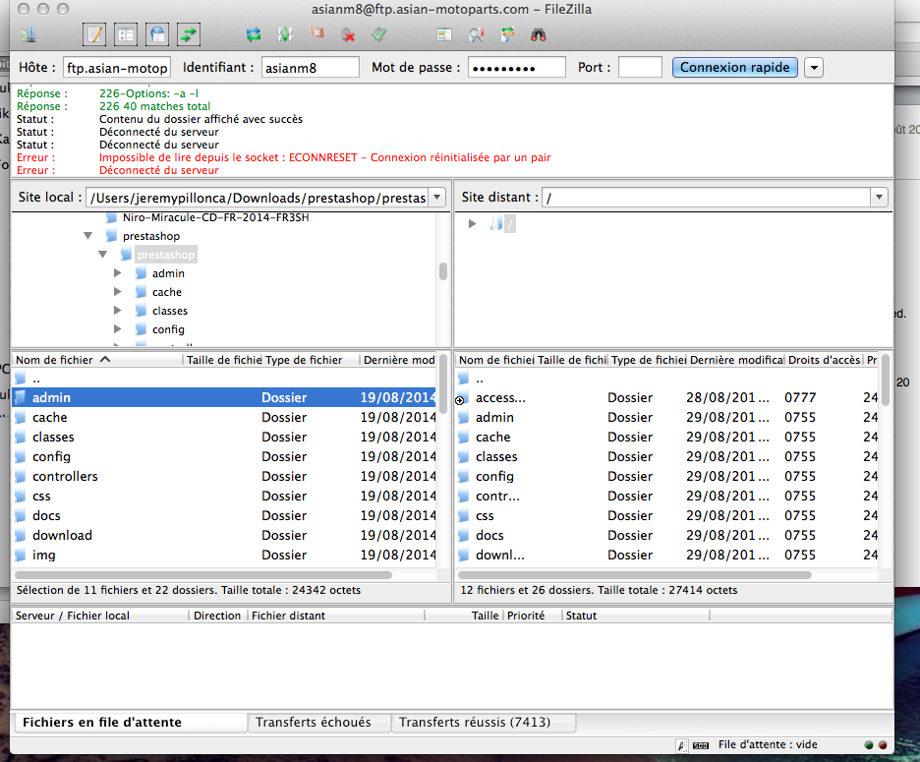The image size is (920, 762).
Task: Expand the config folder in local tree
Action: pyautogui.click(x=117, y=330)
